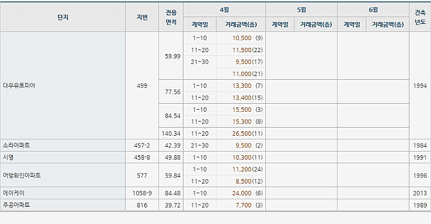431x224 pixels.
Task: Click 거래금액(층) header under 5월
Action: point(315,25)
